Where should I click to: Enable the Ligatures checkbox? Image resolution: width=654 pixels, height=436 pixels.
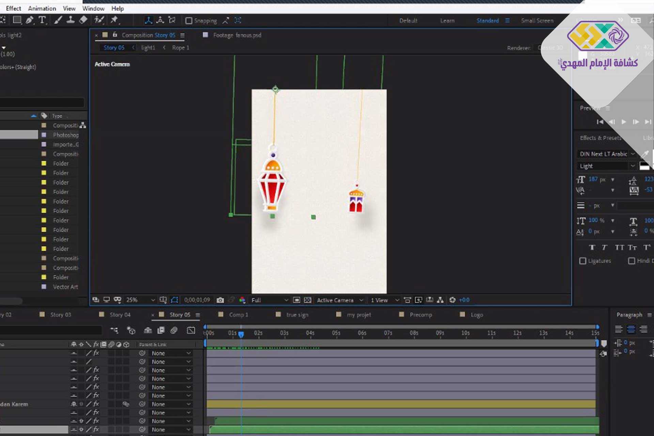click(x=583, y=261)
